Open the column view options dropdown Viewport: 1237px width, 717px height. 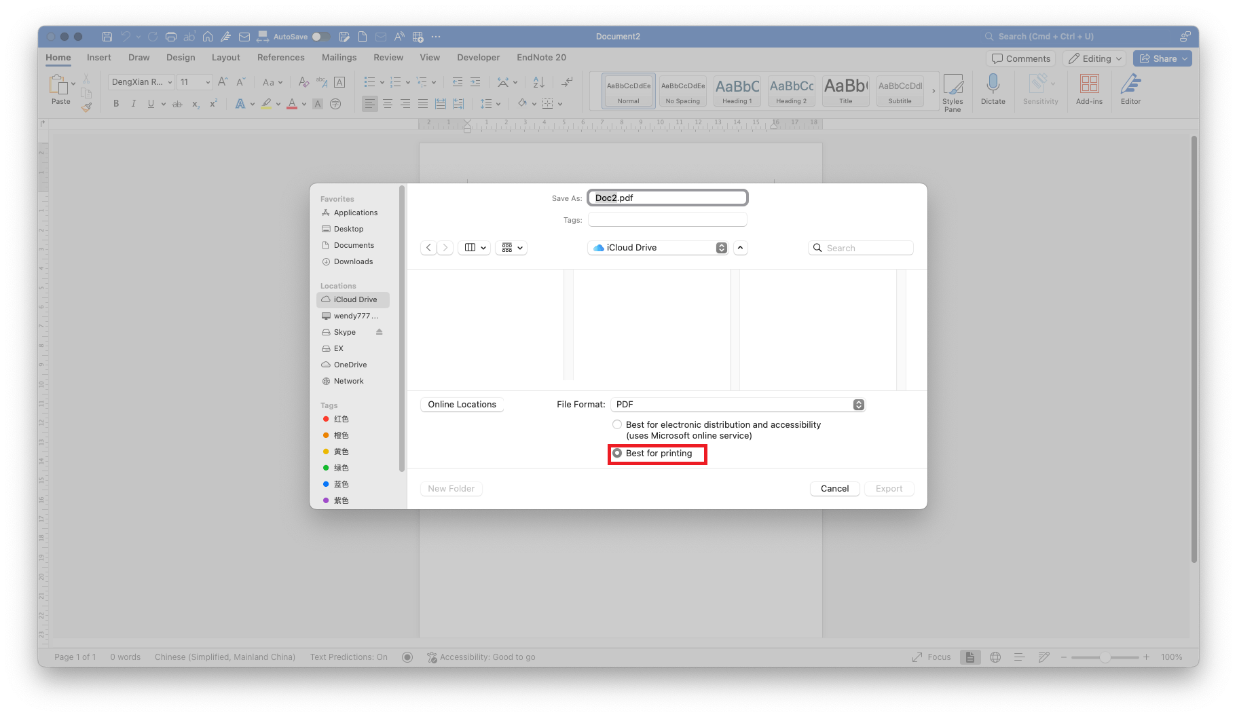[x=475, y=248]
